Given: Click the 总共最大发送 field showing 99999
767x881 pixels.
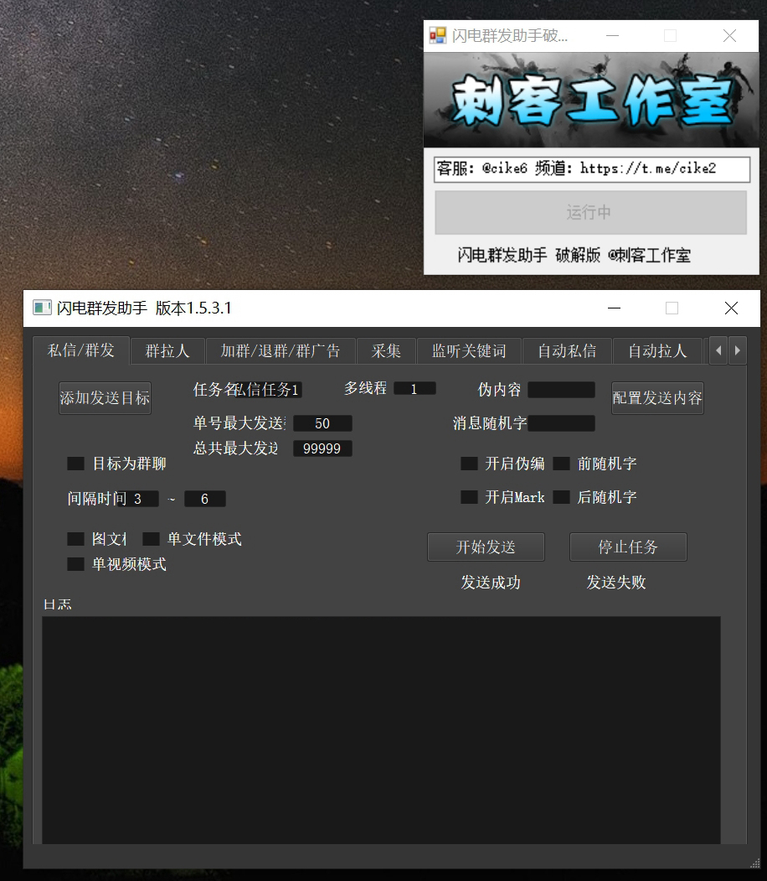Looking at the screenshot, I should click(x=322, y=448).
